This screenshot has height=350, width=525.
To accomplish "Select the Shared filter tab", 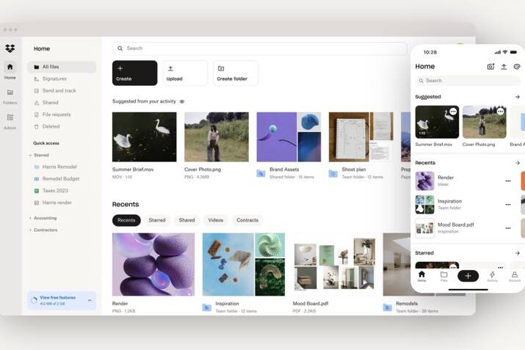I will click(187, 220).
